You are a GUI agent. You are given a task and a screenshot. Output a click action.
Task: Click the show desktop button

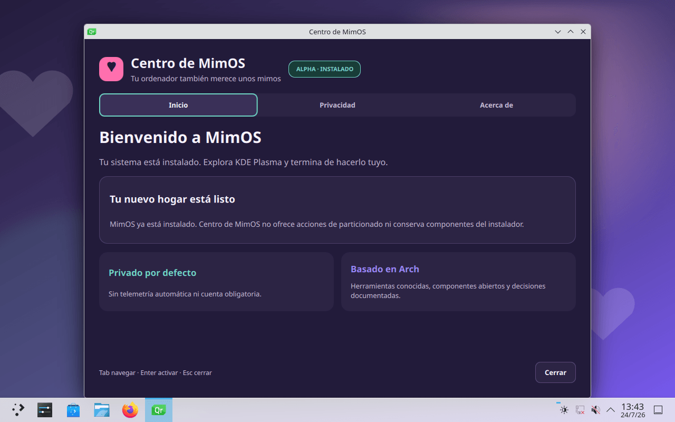point(658,410)
